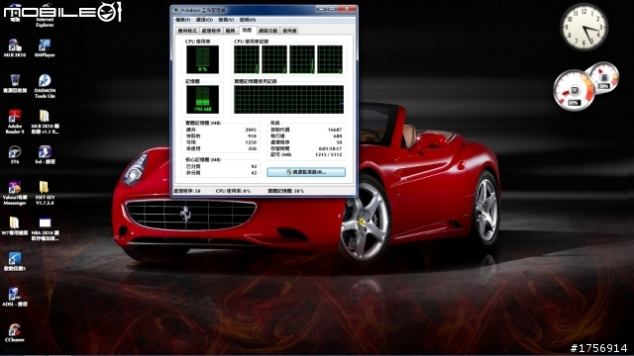Click the 資源監視器(R)... button
The height and width of the screenshot is (356, 634).
[306, 172]
